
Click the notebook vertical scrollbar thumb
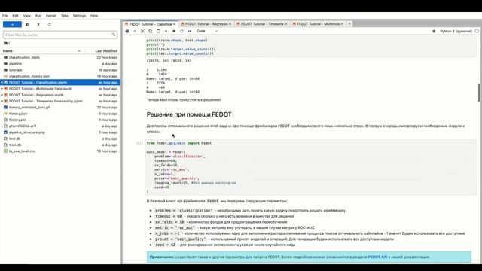479,93
